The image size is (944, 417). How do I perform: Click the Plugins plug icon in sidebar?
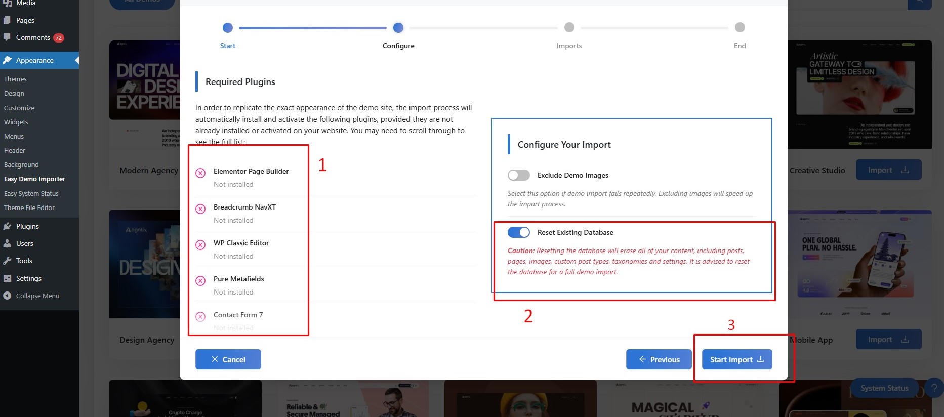click(x=7, y=226)
